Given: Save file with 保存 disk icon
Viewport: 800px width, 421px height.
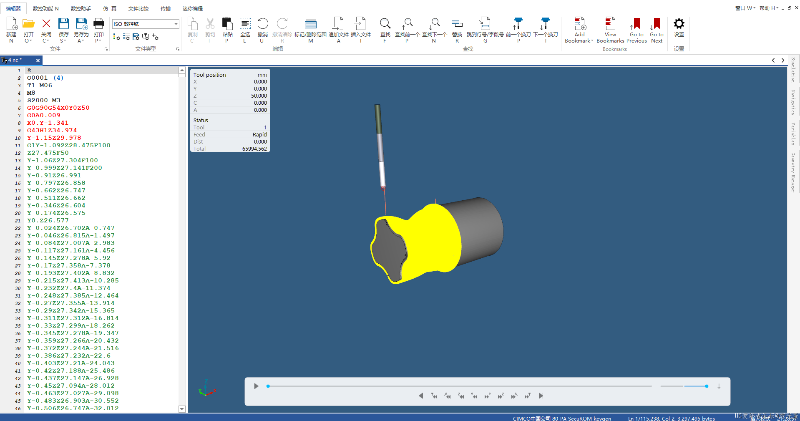Looking at the screenshot, I should (x=63, y=24).
